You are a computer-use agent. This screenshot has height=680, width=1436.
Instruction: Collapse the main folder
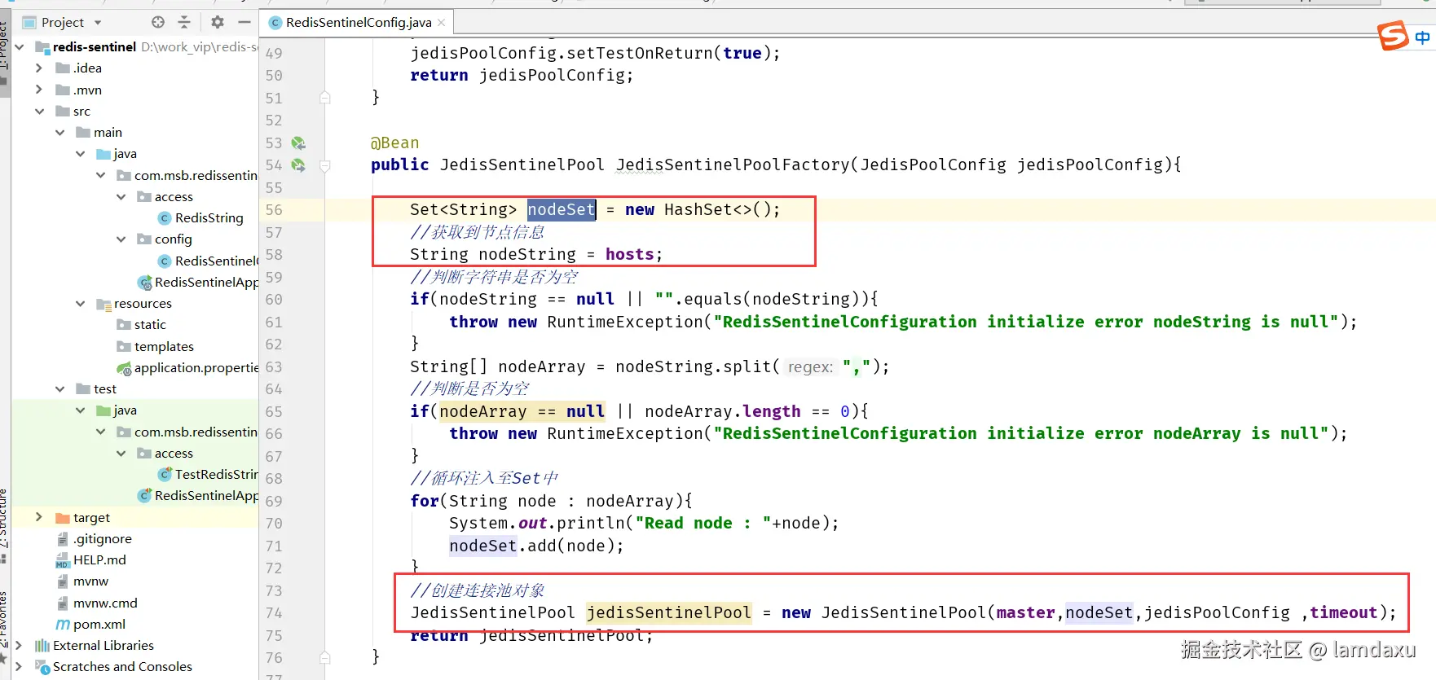tap(59, 132)
